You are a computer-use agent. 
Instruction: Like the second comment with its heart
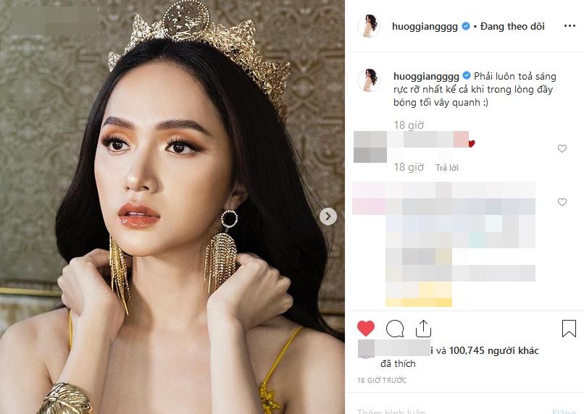coord(562,202)
